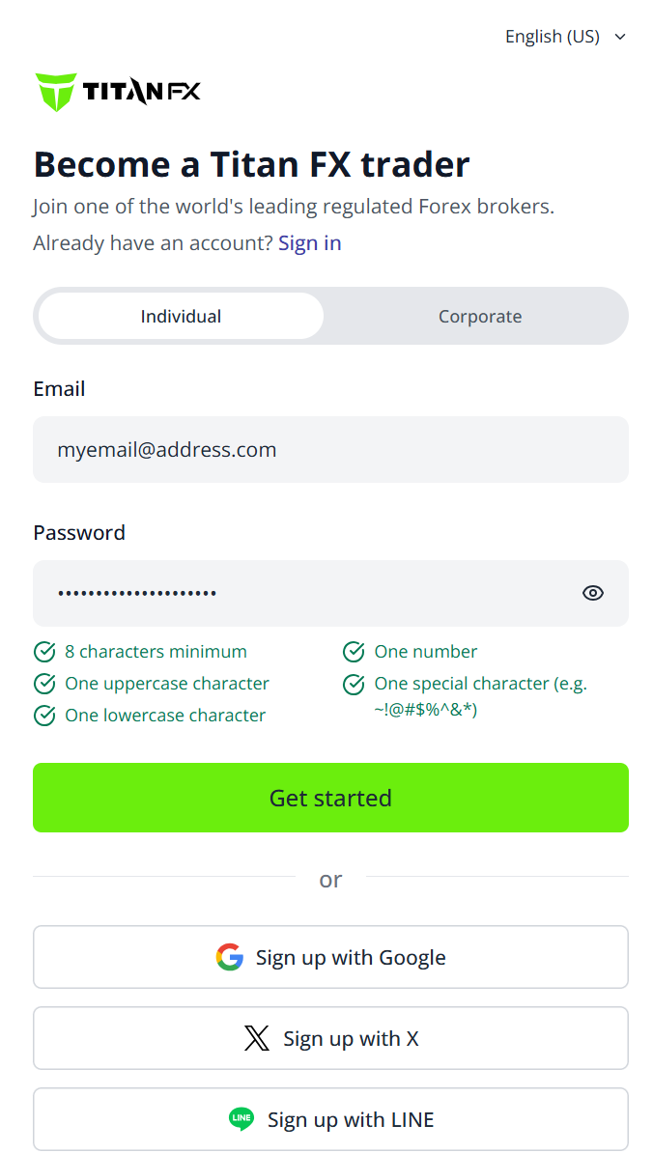Expand language chevron arrow
This screenshot has height=1153, width=653.
pyautogui.click(x=620, y=37)
